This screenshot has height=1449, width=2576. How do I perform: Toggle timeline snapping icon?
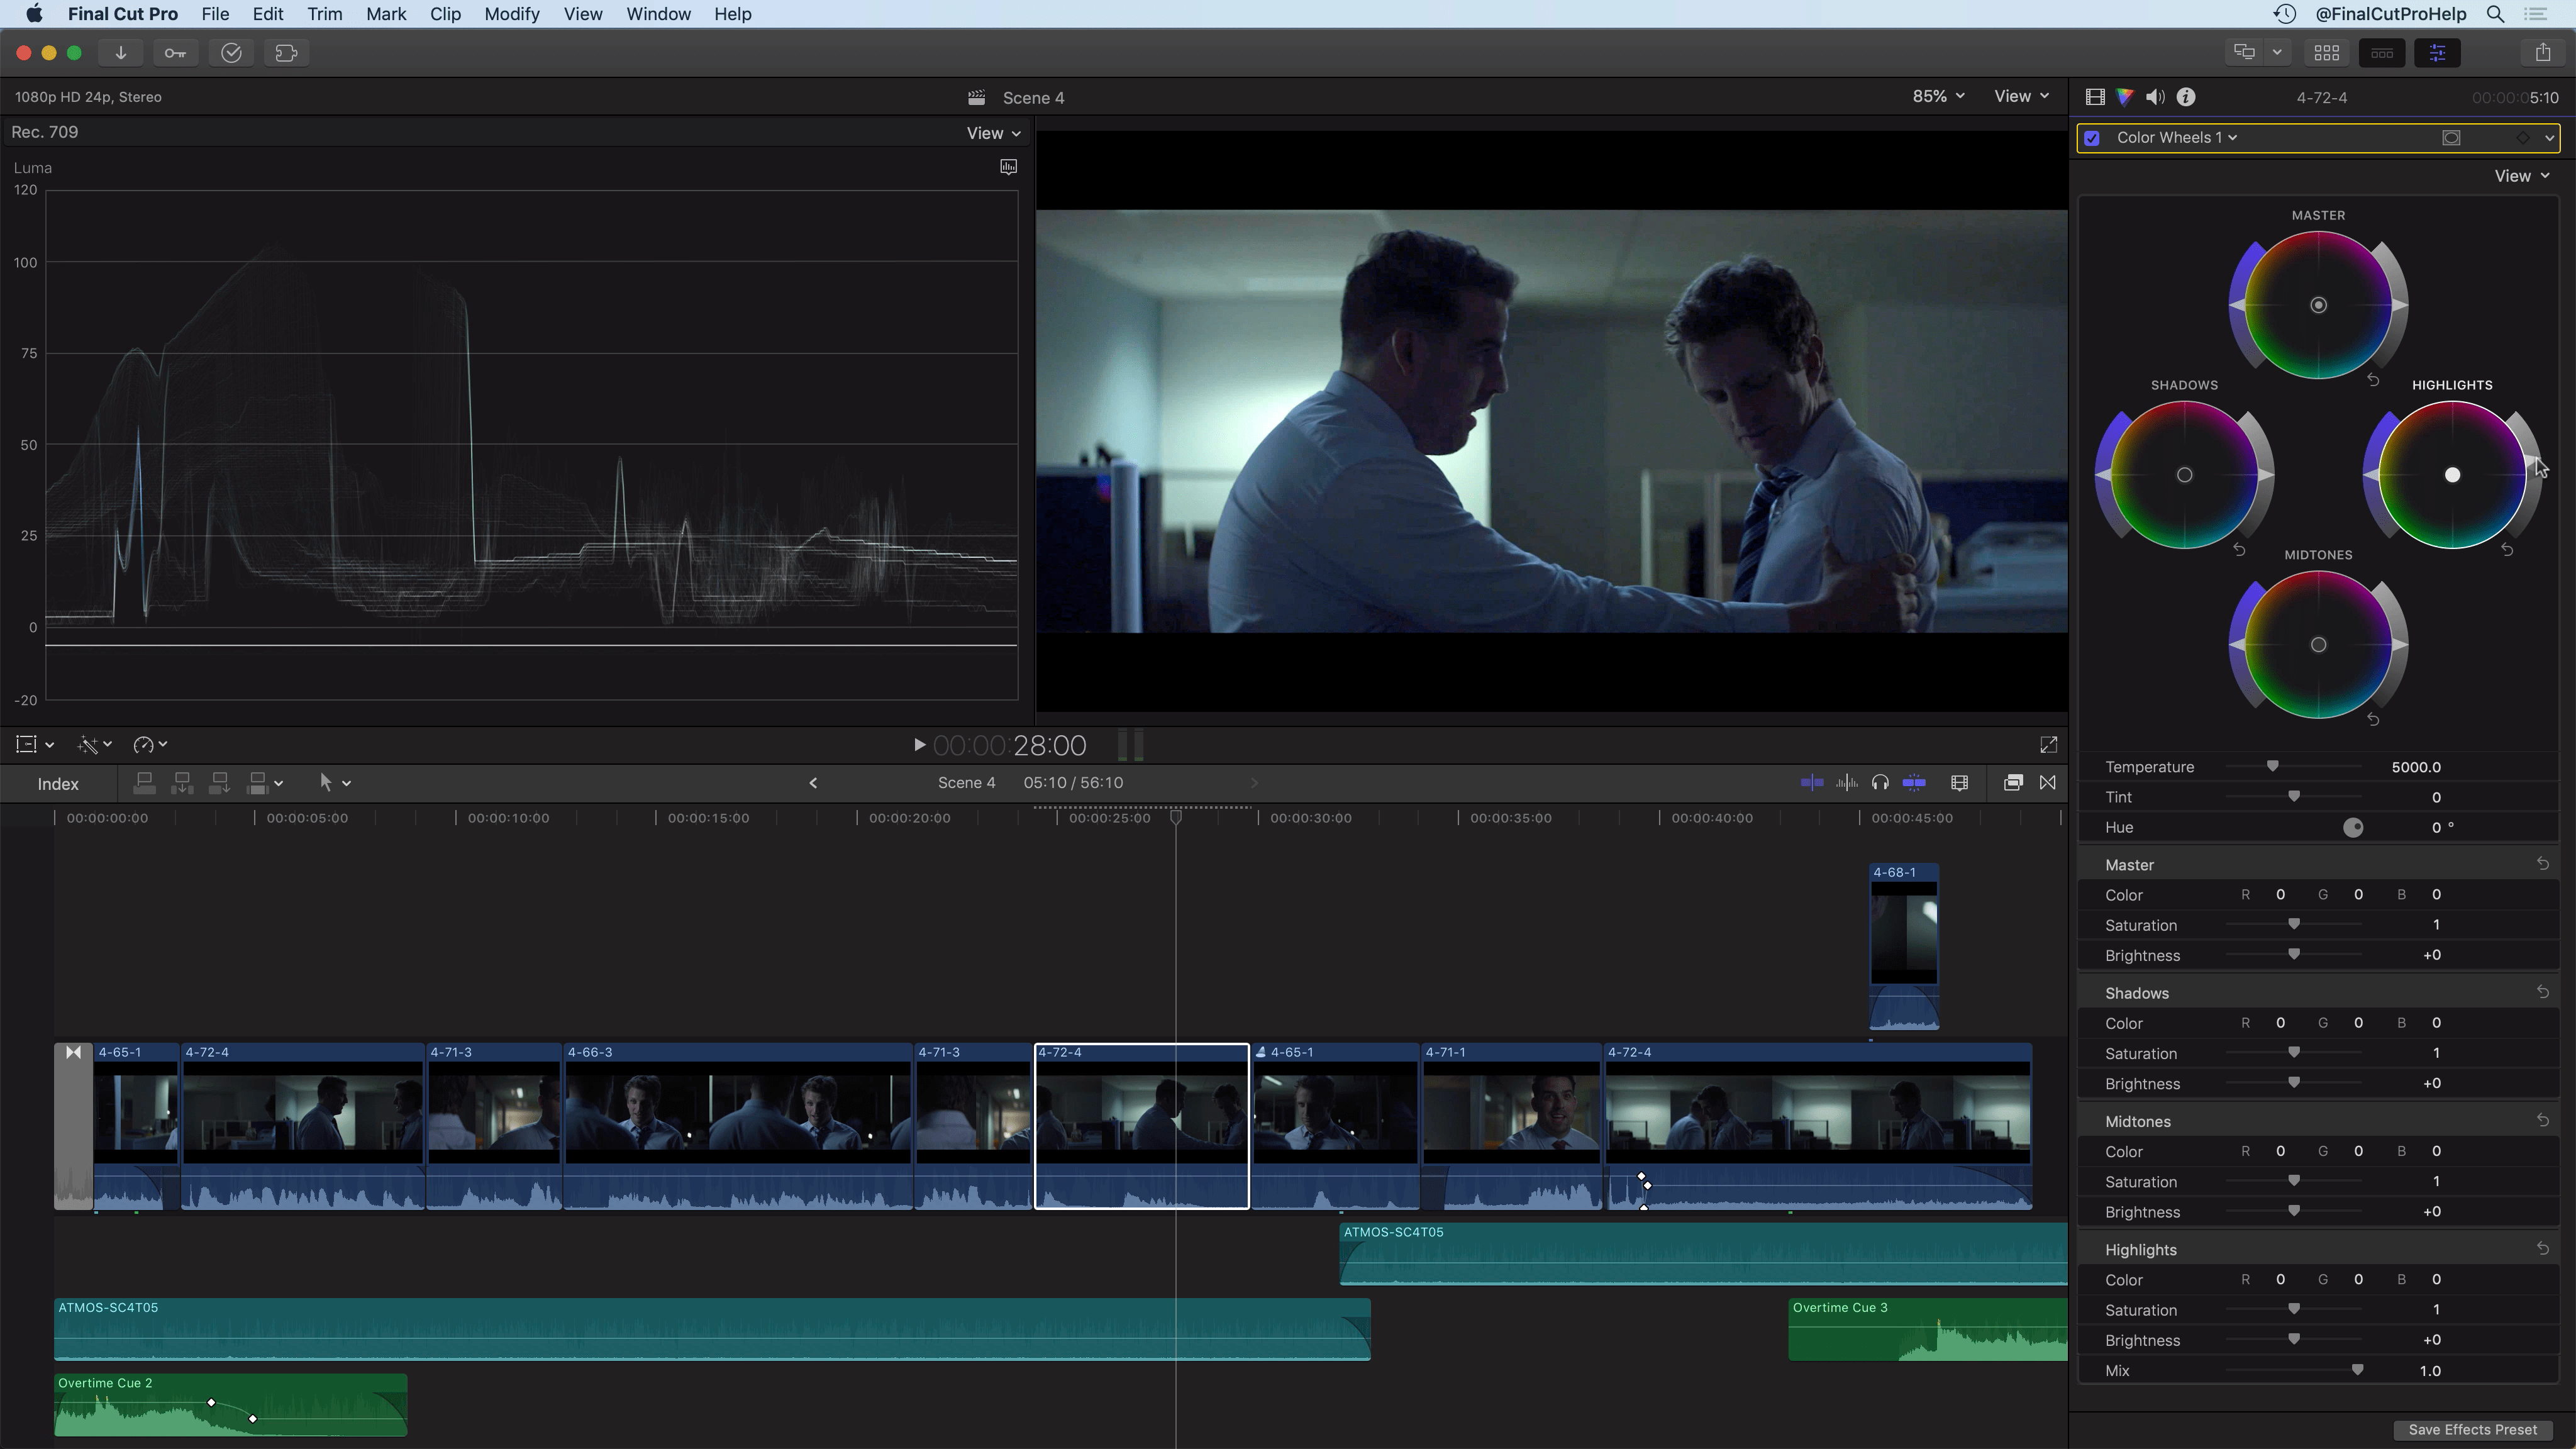click(x=1914, y=782)
